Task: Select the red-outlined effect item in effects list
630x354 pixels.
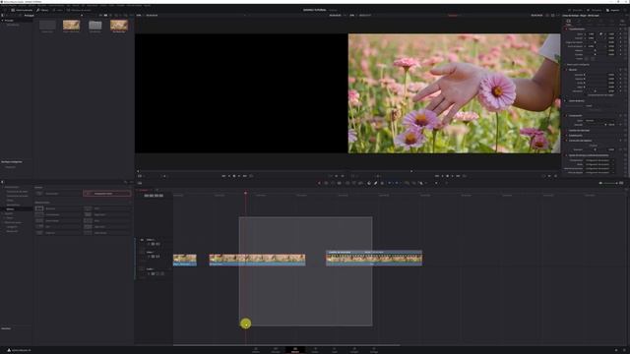Action: [107, 194]
